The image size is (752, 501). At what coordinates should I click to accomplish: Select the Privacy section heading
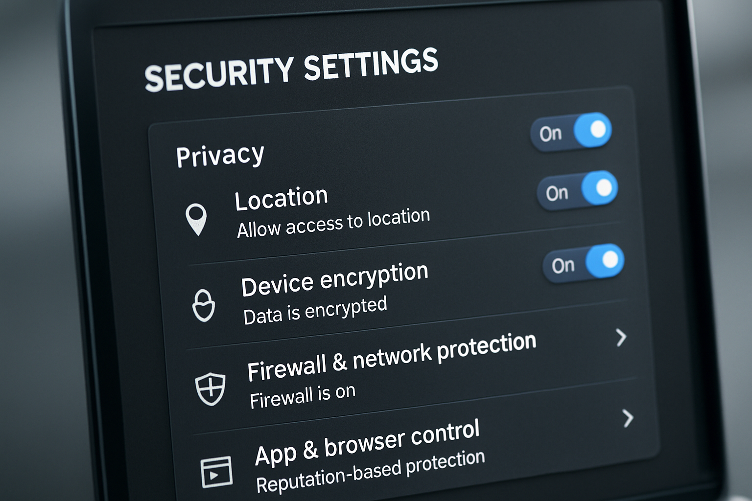coord(220,156)
